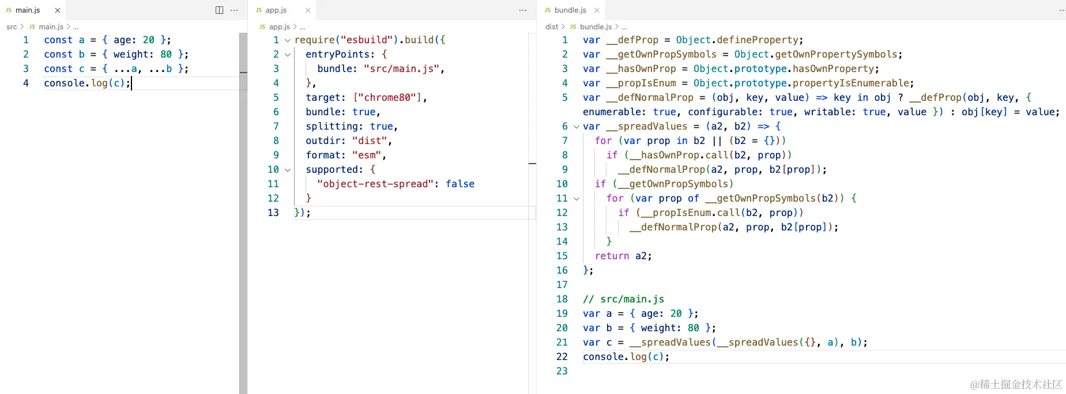This screenshot has width=1066, height=394.
Task: Click 'outdir: "dist"' in app.js
Action: pyautogui.click(x=346, y=141)
